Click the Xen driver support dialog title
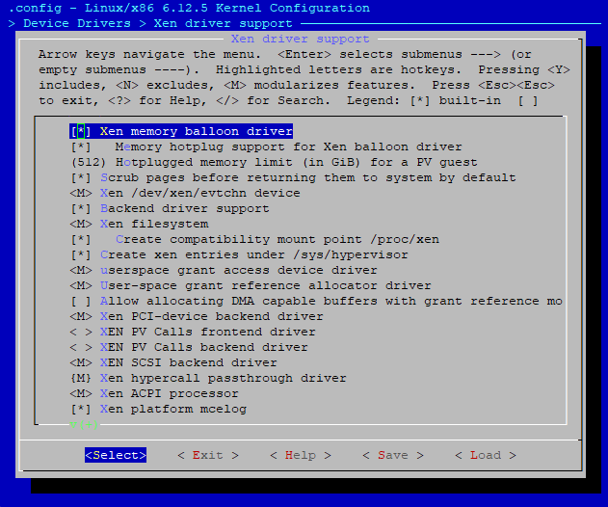This screenshot has height=507, width=608. pyautogui.click(x=300, y=39)
